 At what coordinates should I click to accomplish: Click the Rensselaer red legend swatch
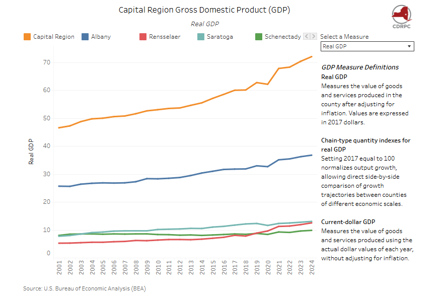[143, 37]
